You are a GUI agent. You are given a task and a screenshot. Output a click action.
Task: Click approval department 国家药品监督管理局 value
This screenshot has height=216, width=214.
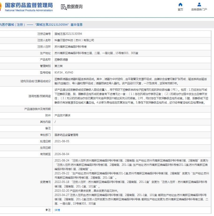(x=66, y=135)
